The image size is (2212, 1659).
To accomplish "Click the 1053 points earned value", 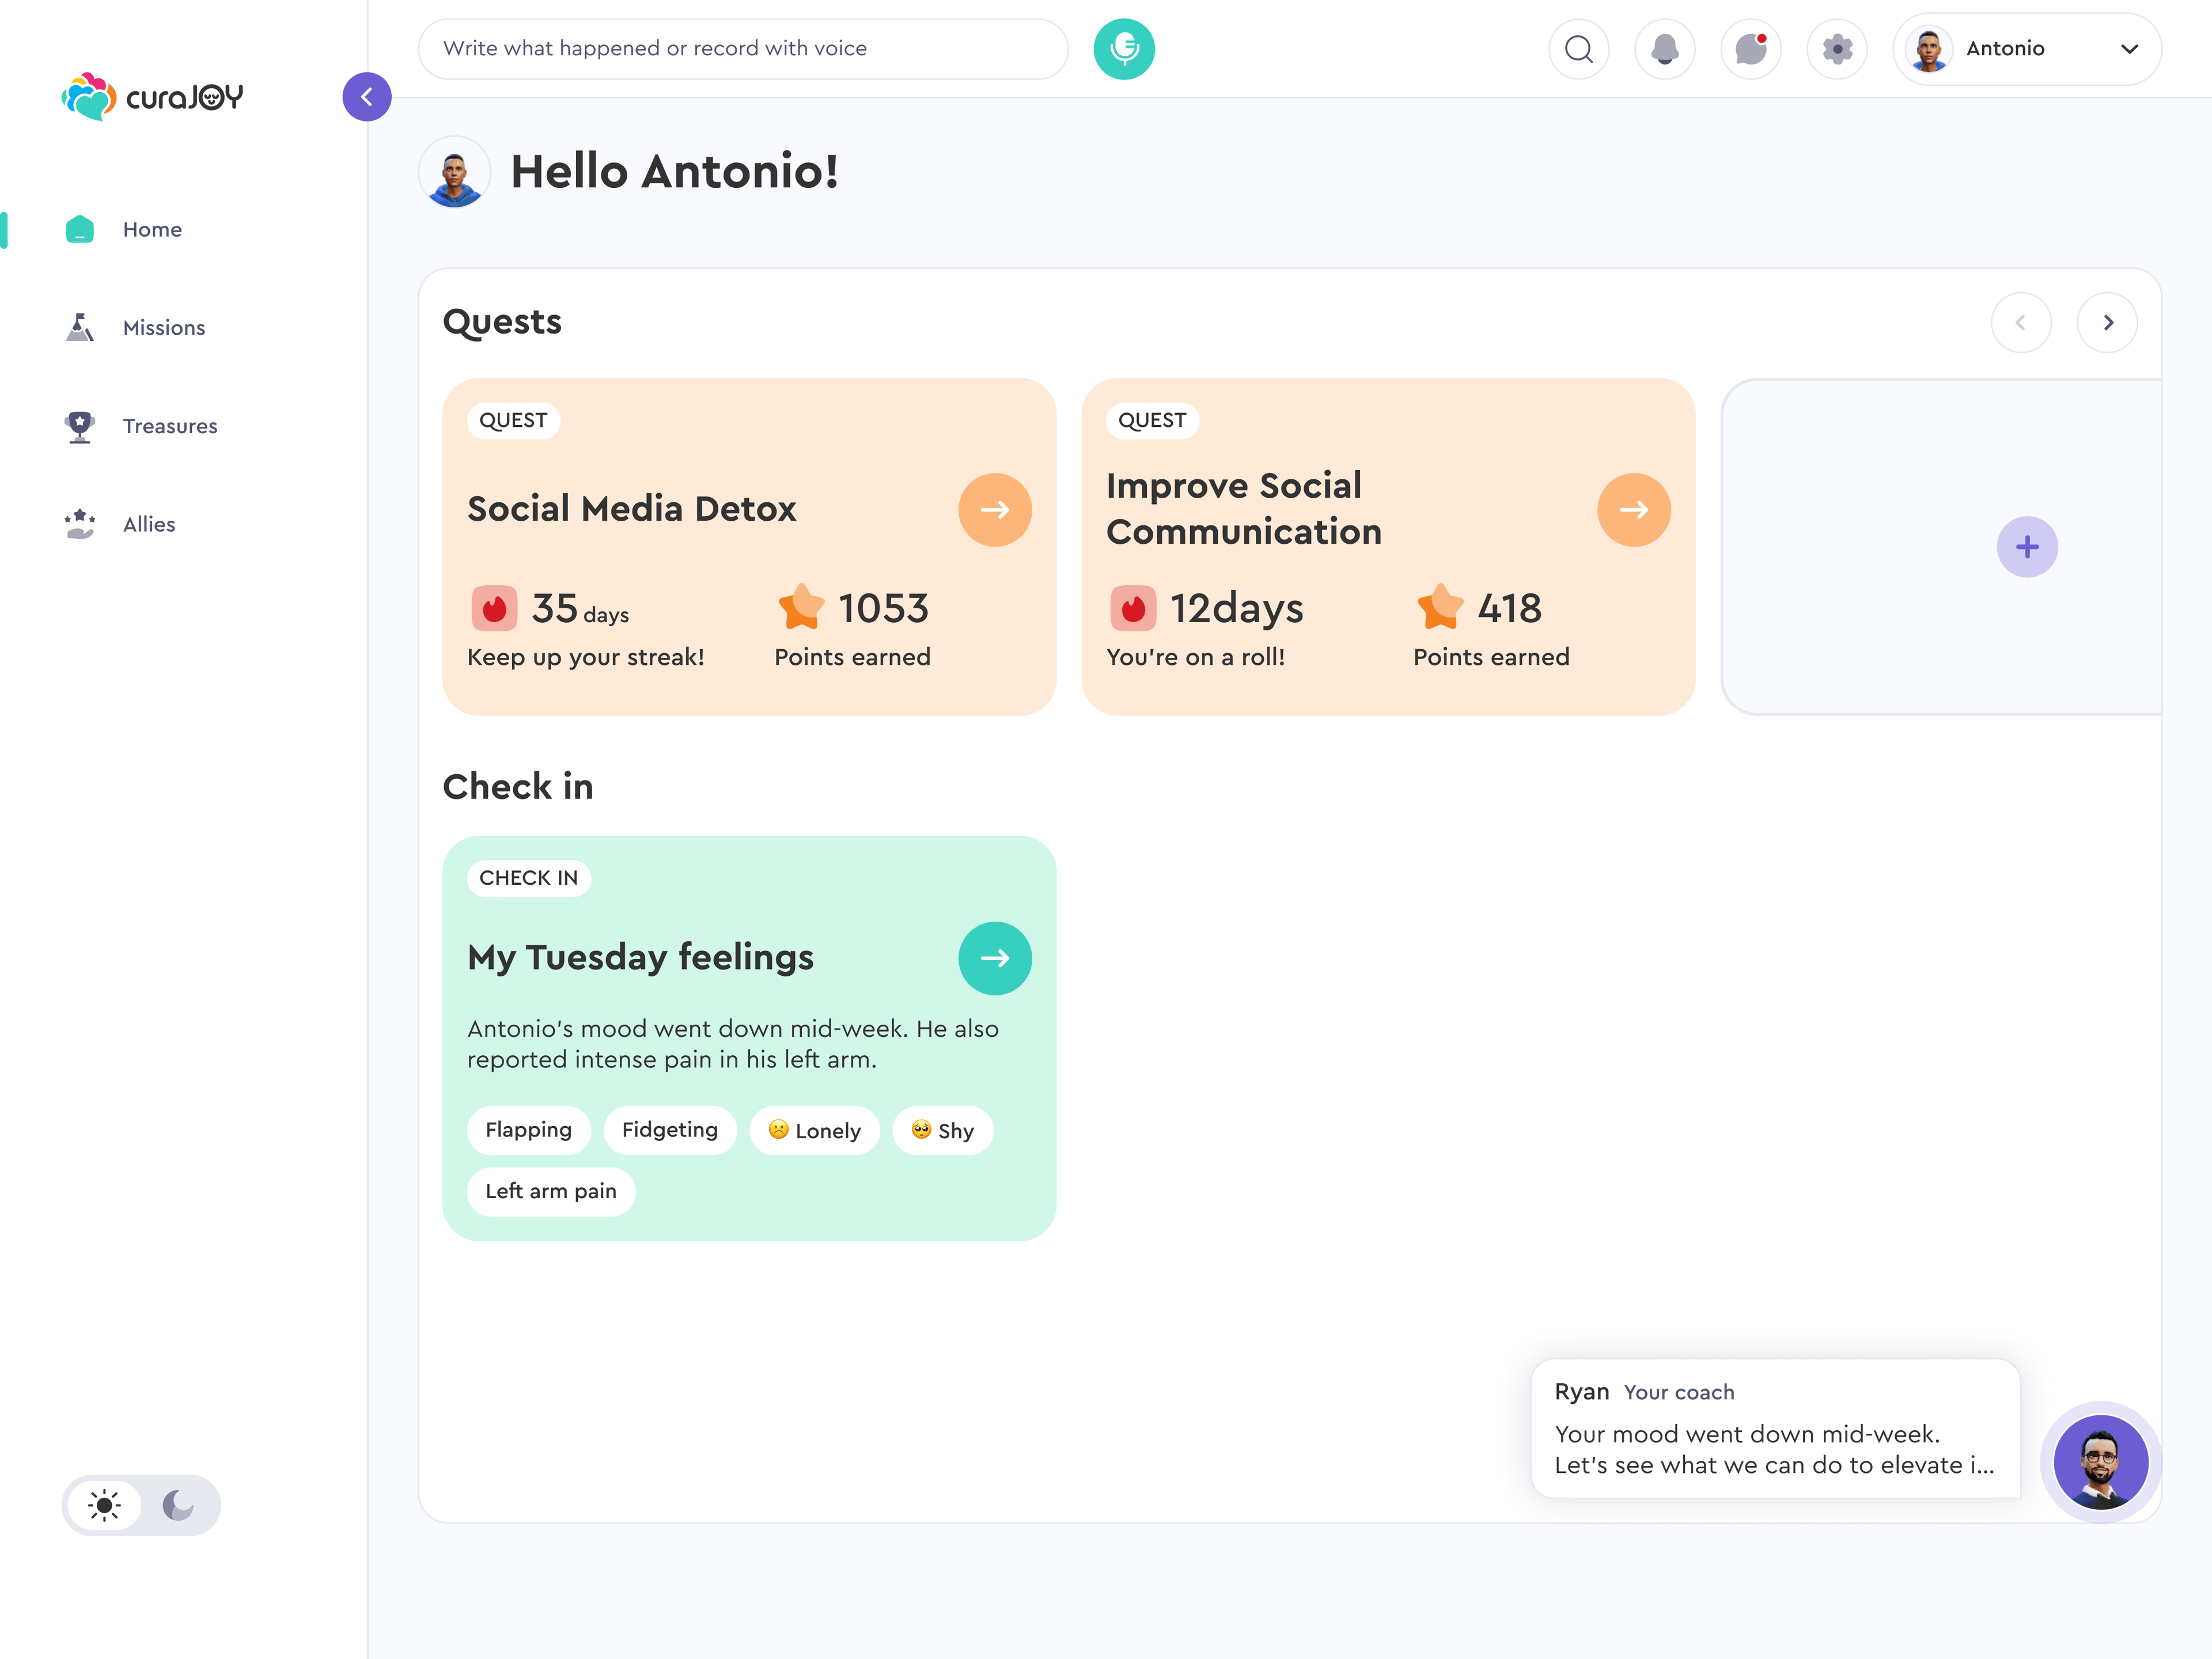I will pos(883,608).
